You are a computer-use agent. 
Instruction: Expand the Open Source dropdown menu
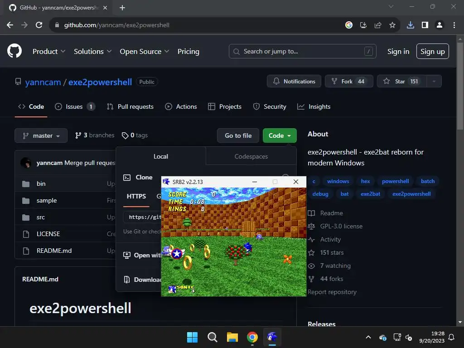coord(145,52)
